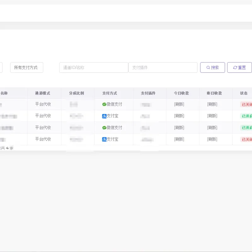The height and width of the screenshot is (252, 252).
Task: Refresh 昨日收款 for the 已关闭 支付宝 row
Action: (212, 139)
